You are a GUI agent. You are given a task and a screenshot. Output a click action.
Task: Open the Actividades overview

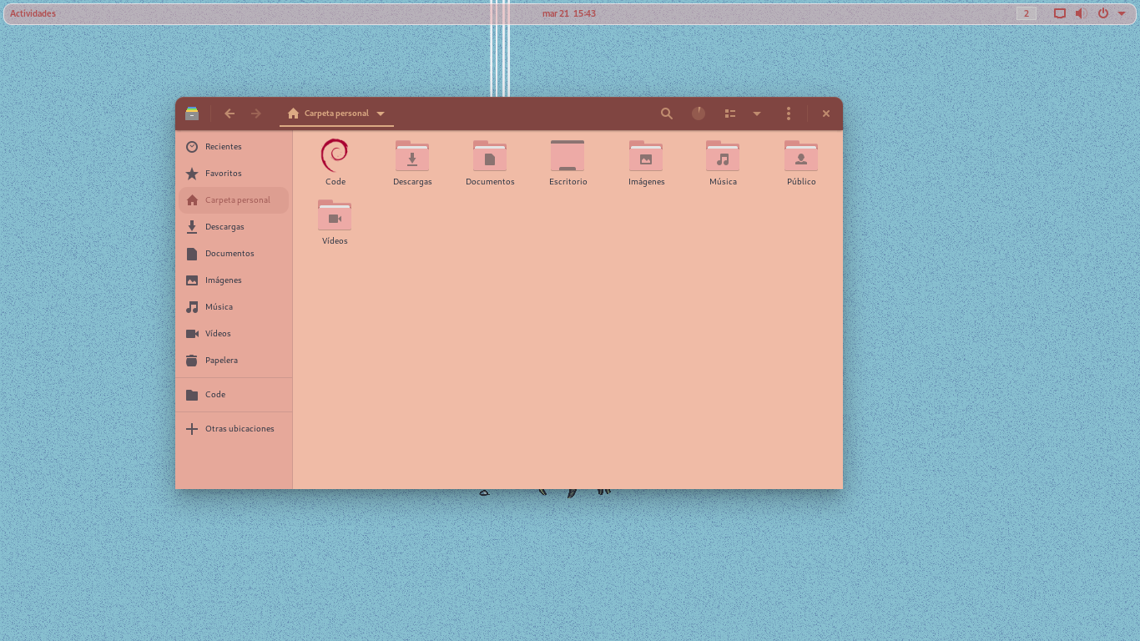click(x=33, y=13)
